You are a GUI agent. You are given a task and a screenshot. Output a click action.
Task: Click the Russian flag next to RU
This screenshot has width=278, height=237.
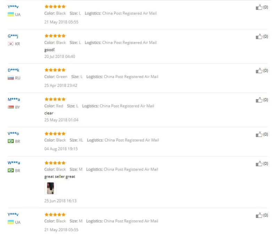click(x=11, y=78)
